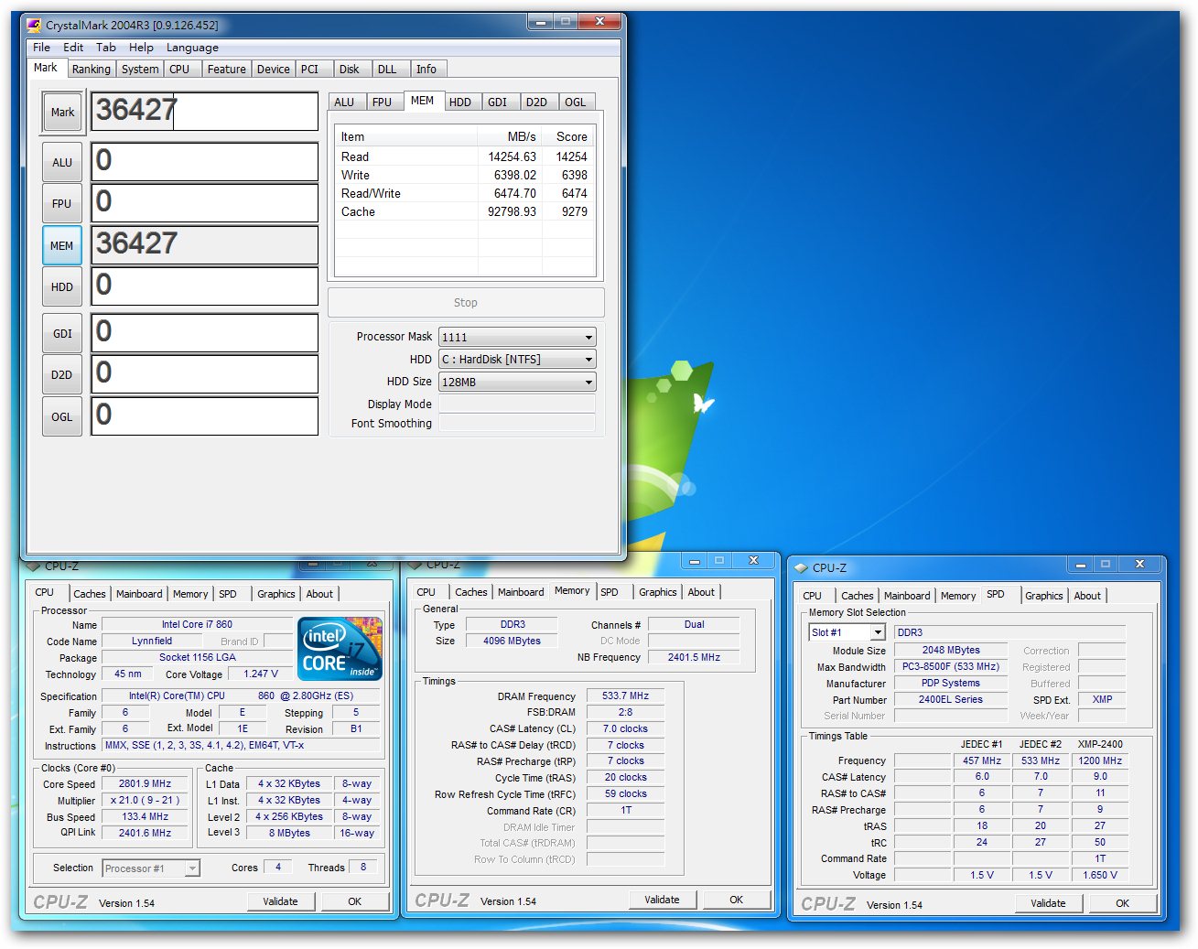
Task: Expand the Slot #1 memory slot dropdown
Action: 877,632
